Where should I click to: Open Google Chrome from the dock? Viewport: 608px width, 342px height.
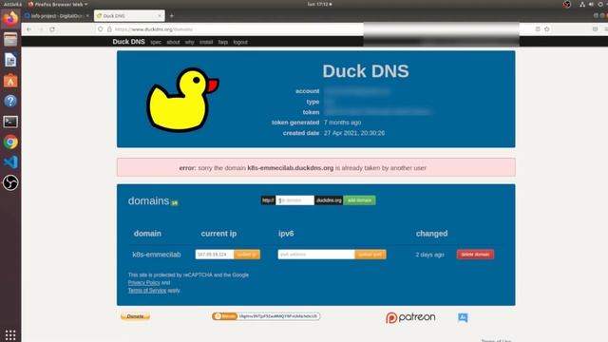pos(10,142)
